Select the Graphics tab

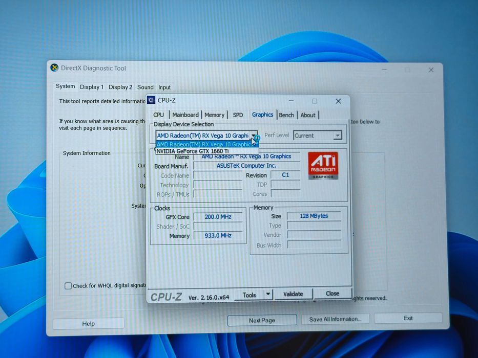point(262,115)
